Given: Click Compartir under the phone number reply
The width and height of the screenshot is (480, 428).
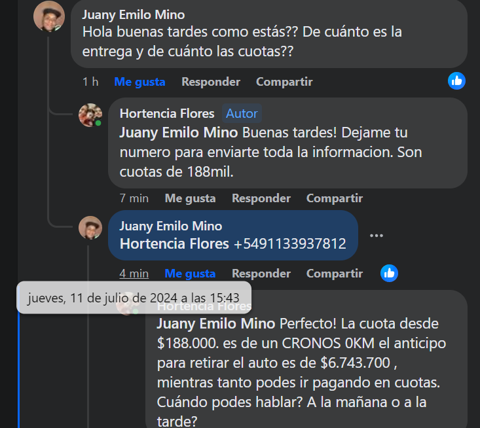Looking at the screenshot, I should (335, 273).
